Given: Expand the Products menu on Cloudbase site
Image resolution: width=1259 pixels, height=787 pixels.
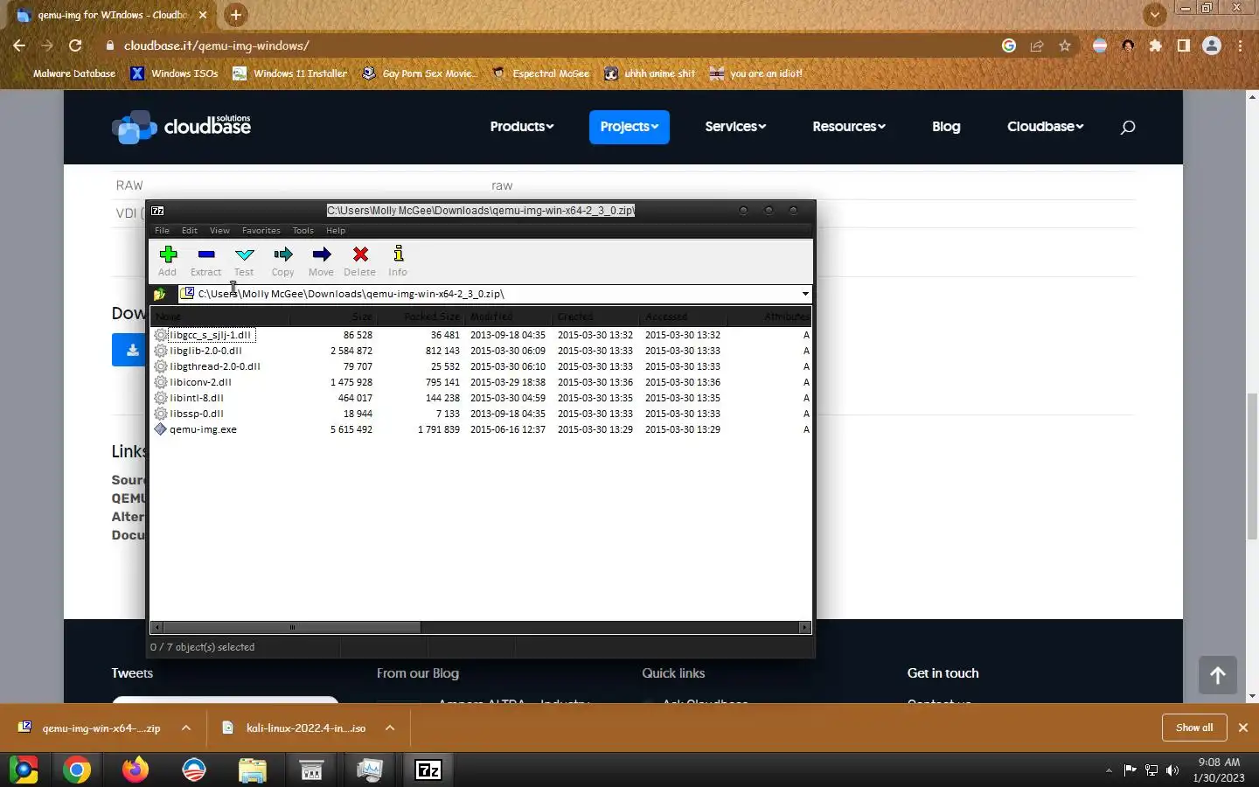Looking at the screenshot, I should pos(522,127).
